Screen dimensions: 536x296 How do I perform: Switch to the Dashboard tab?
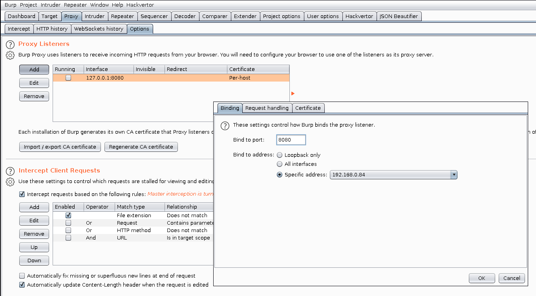point(22,16)
